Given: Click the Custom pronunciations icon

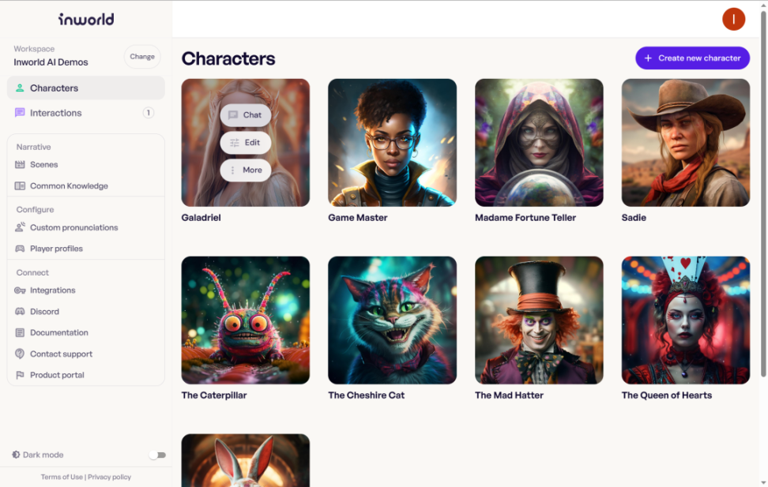Looking at the screenshot, I should pyautogui.click(x=20, y=227).
